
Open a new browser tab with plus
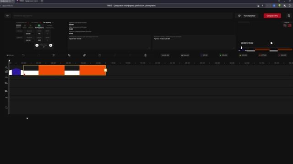pyautogui.click(x=42, y=1)
